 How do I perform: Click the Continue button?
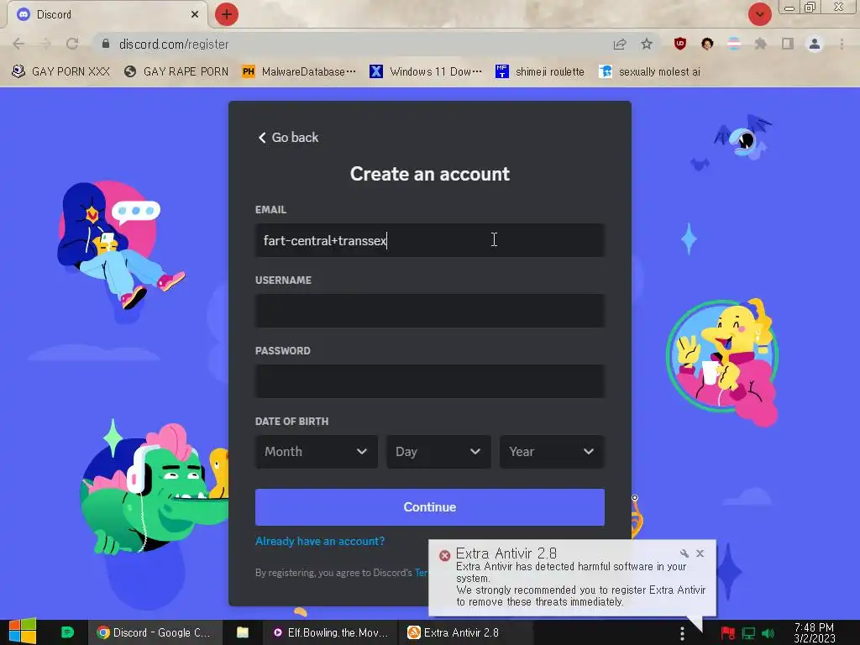tap(430, 507)
